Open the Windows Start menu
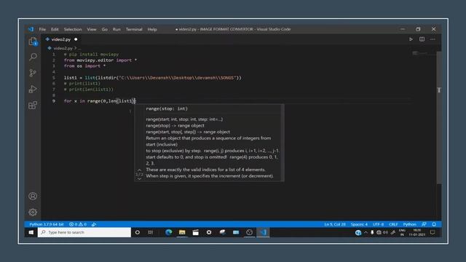Image resolution: width=466 pixels, height=262 pixels. click(x=31, y=232)
